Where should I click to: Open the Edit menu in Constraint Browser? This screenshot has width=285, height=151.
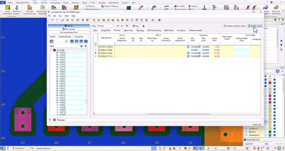pyautogui.click(x=54, y=16)
